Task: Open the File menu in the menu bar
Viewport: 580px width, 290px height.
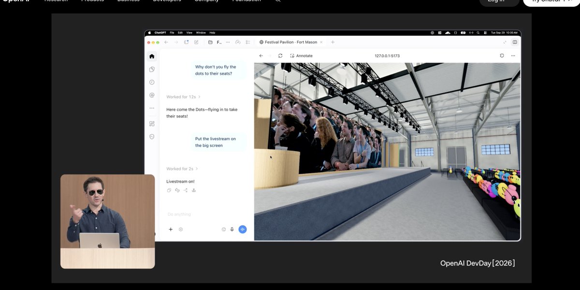Action: 172,33
